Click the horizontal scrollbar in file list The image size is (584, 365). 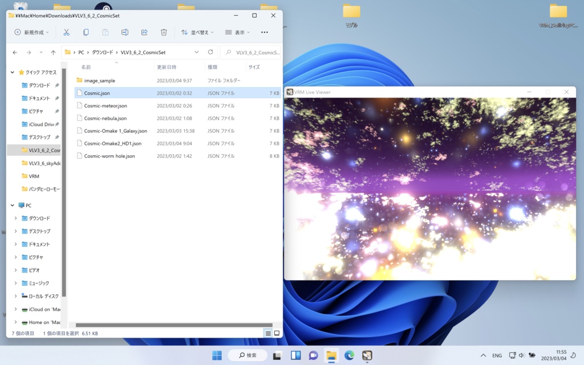pos(174,325)
